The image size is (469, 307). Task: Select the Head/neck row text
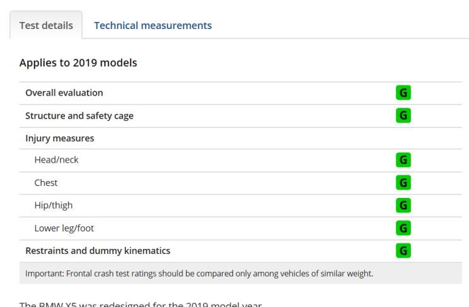(x=57, y=160)
